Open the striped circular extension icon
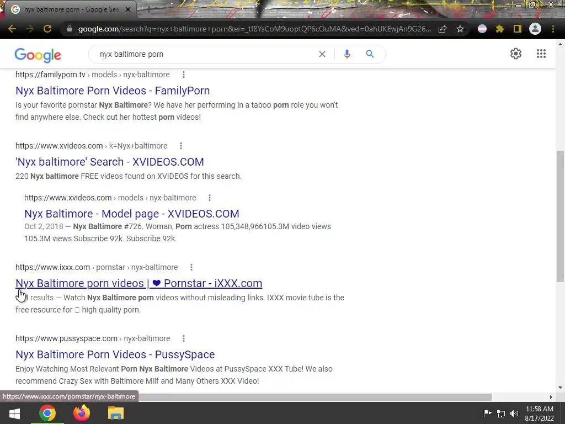The width and height of the screenshot is (565, 424). [482, 29]
